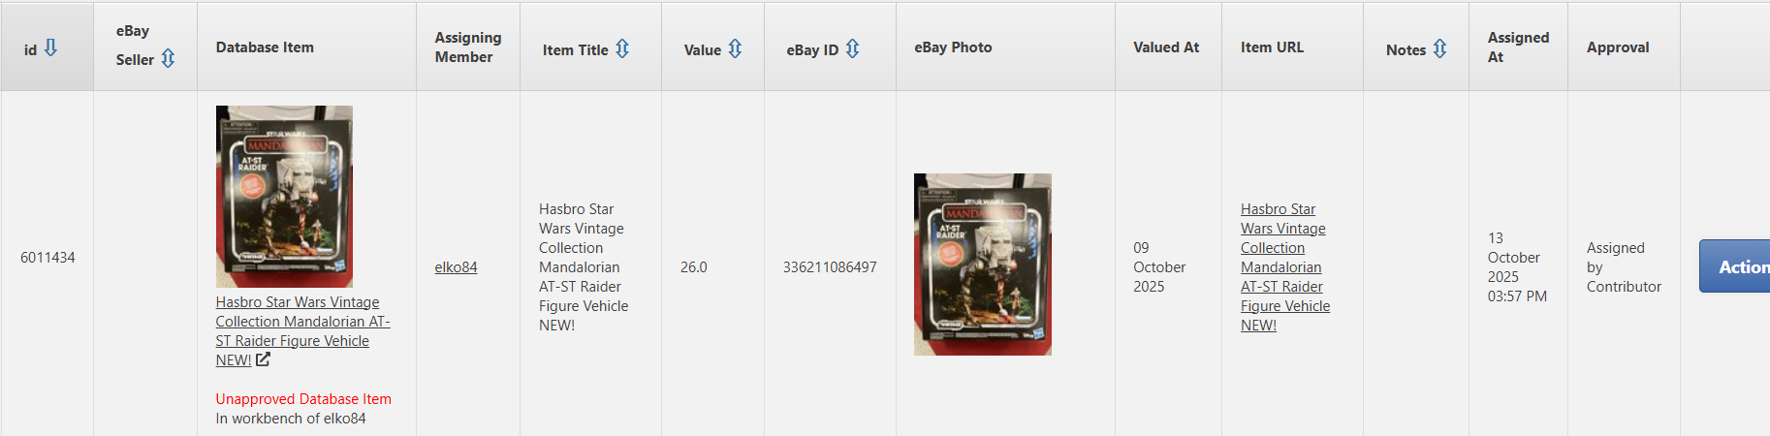
Task: Sort by Item Title arrow icon
Action: coord(622,48)
